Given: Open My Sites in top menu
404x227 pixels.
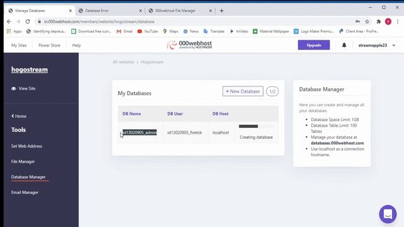Looking at the screenshot, I should click(19, 45).
